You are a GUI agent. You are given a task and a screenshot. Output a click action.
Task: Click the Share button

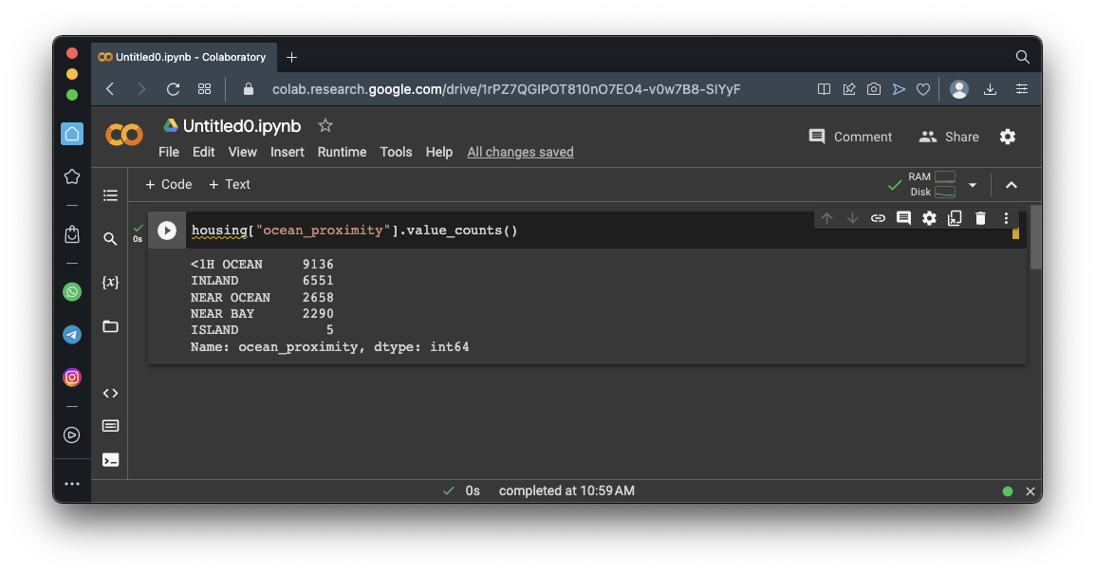pos(949,137)
